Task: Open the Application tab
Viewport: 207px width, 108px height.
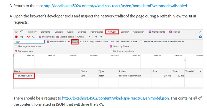Action: tap(138, 32)
